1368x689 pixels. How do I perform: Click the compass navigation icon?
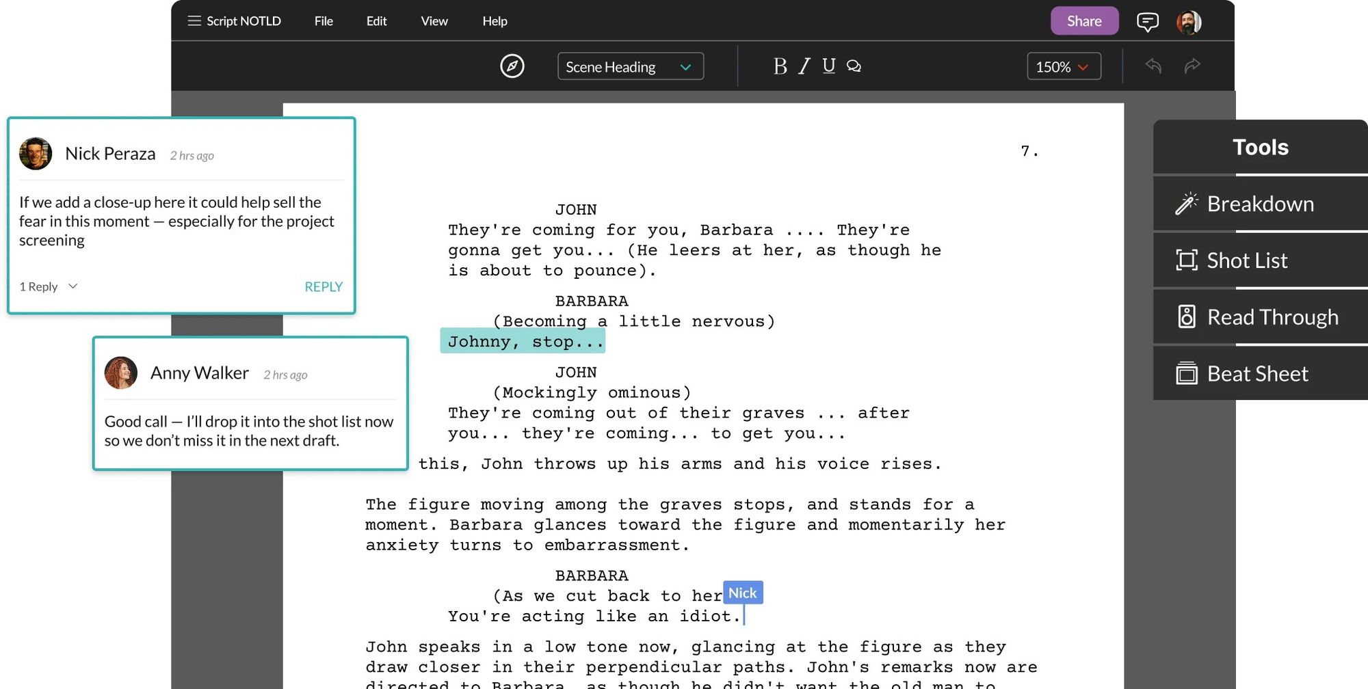click(512, 66)
